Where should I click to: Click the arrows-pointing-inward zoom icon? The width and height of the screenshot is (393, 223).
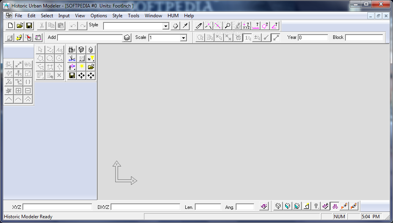pyautogui.click(x=81, y=75)
